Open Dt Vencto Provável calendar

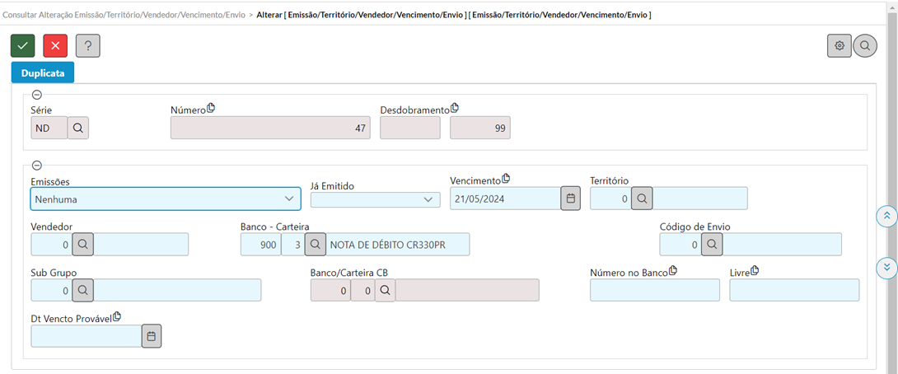[152, 336]
